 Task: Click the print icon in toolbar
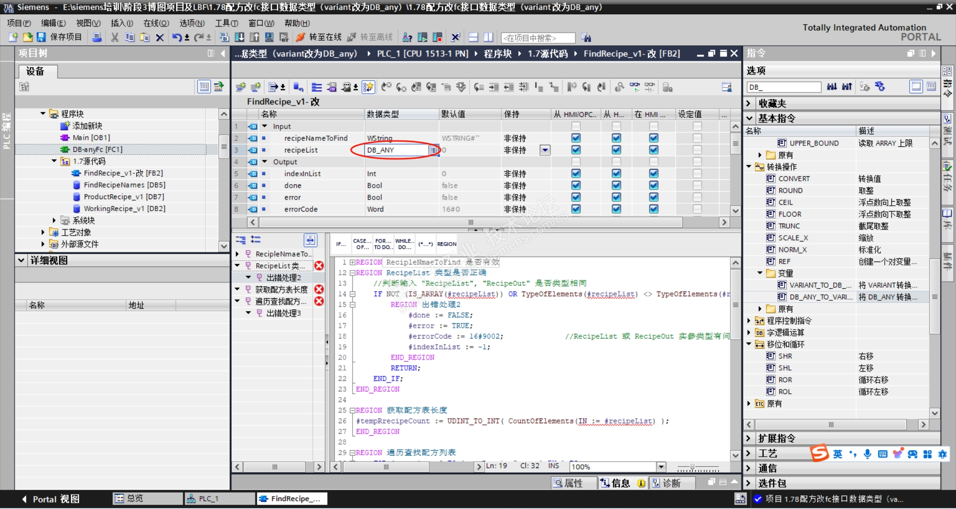coord(97,37)
